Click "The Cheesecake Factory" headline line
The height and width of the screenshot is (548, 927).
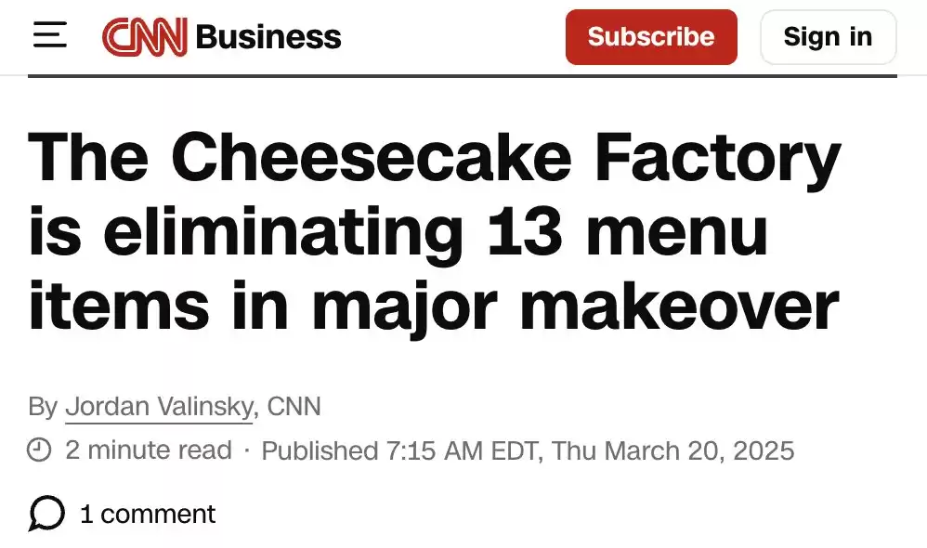pyautogui.click(x=434, y=158)
